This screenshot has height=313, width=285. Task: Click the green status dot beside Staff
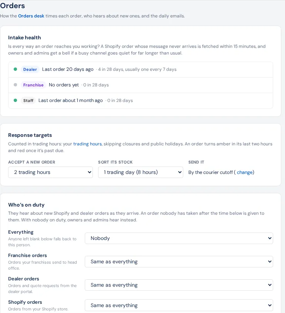(x=15, y=100)
